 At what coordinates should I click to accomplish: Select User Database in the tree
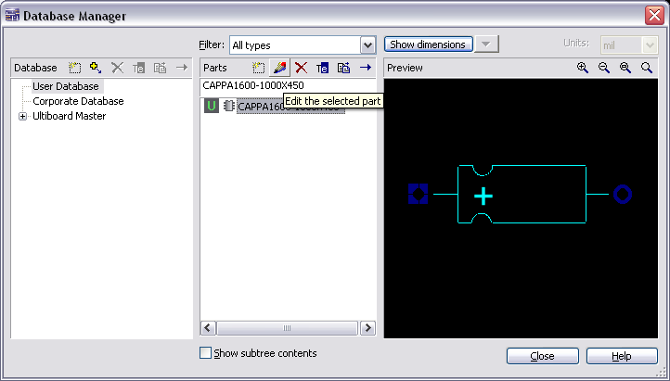tap(65, 86)
